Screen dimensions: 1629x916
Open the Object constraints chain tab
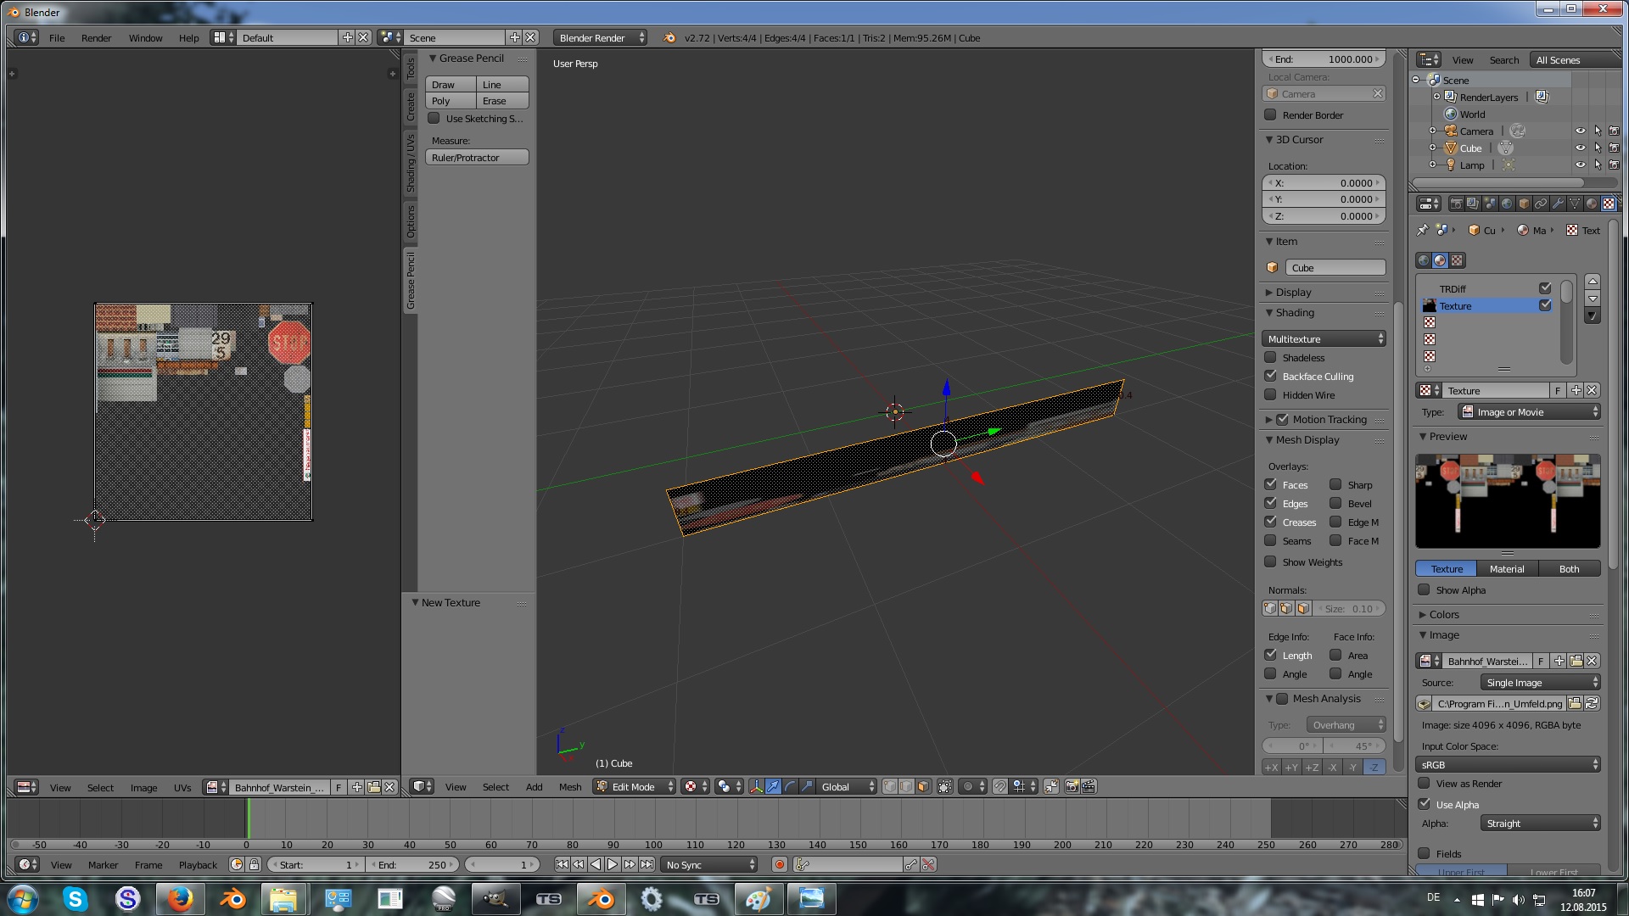[x=1541, y=204]
